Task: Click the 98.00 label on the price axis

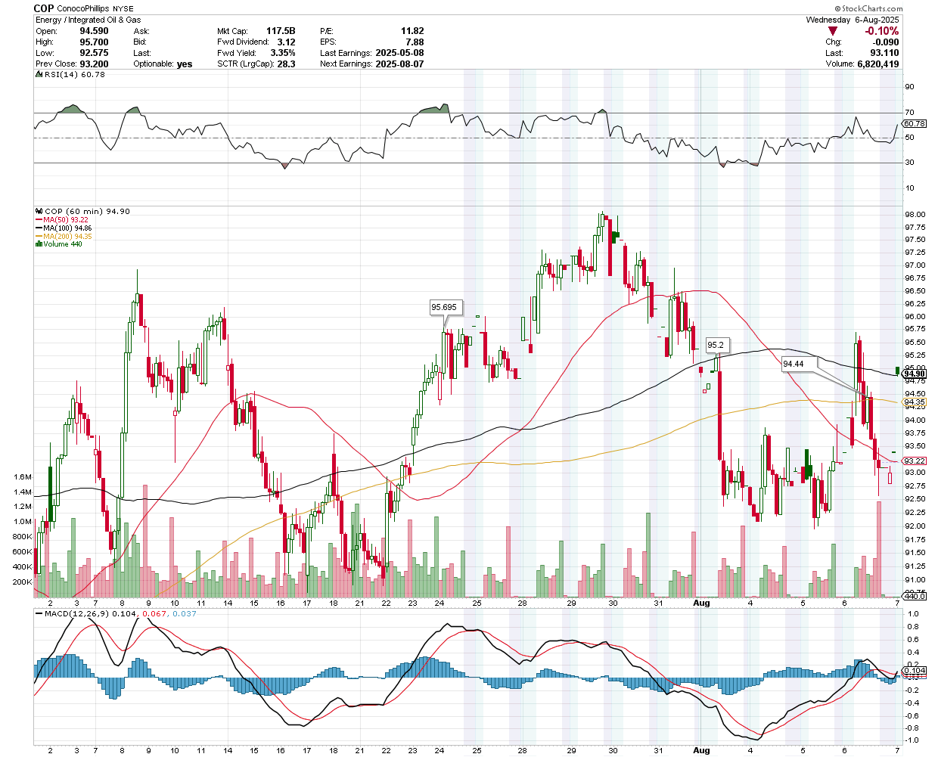Action: tap(915, 214)
